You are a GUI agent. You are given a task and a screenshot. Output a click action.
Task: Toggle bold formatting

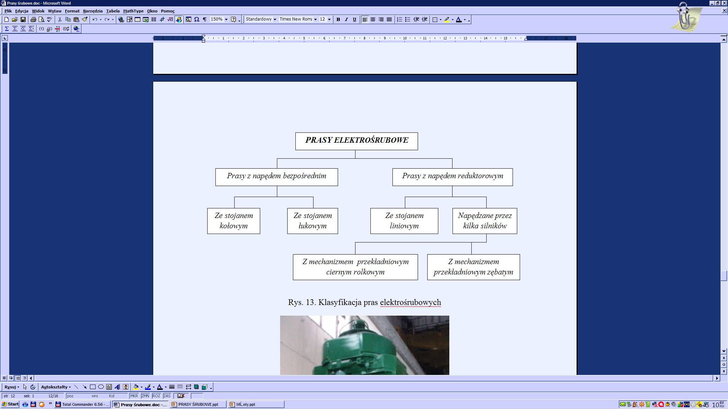[338, 20]
